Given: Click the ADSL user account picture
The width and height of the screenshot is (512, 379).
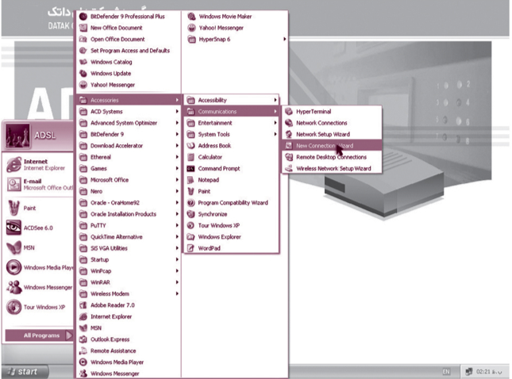Looking at the screenshot, I should [17, 136].
